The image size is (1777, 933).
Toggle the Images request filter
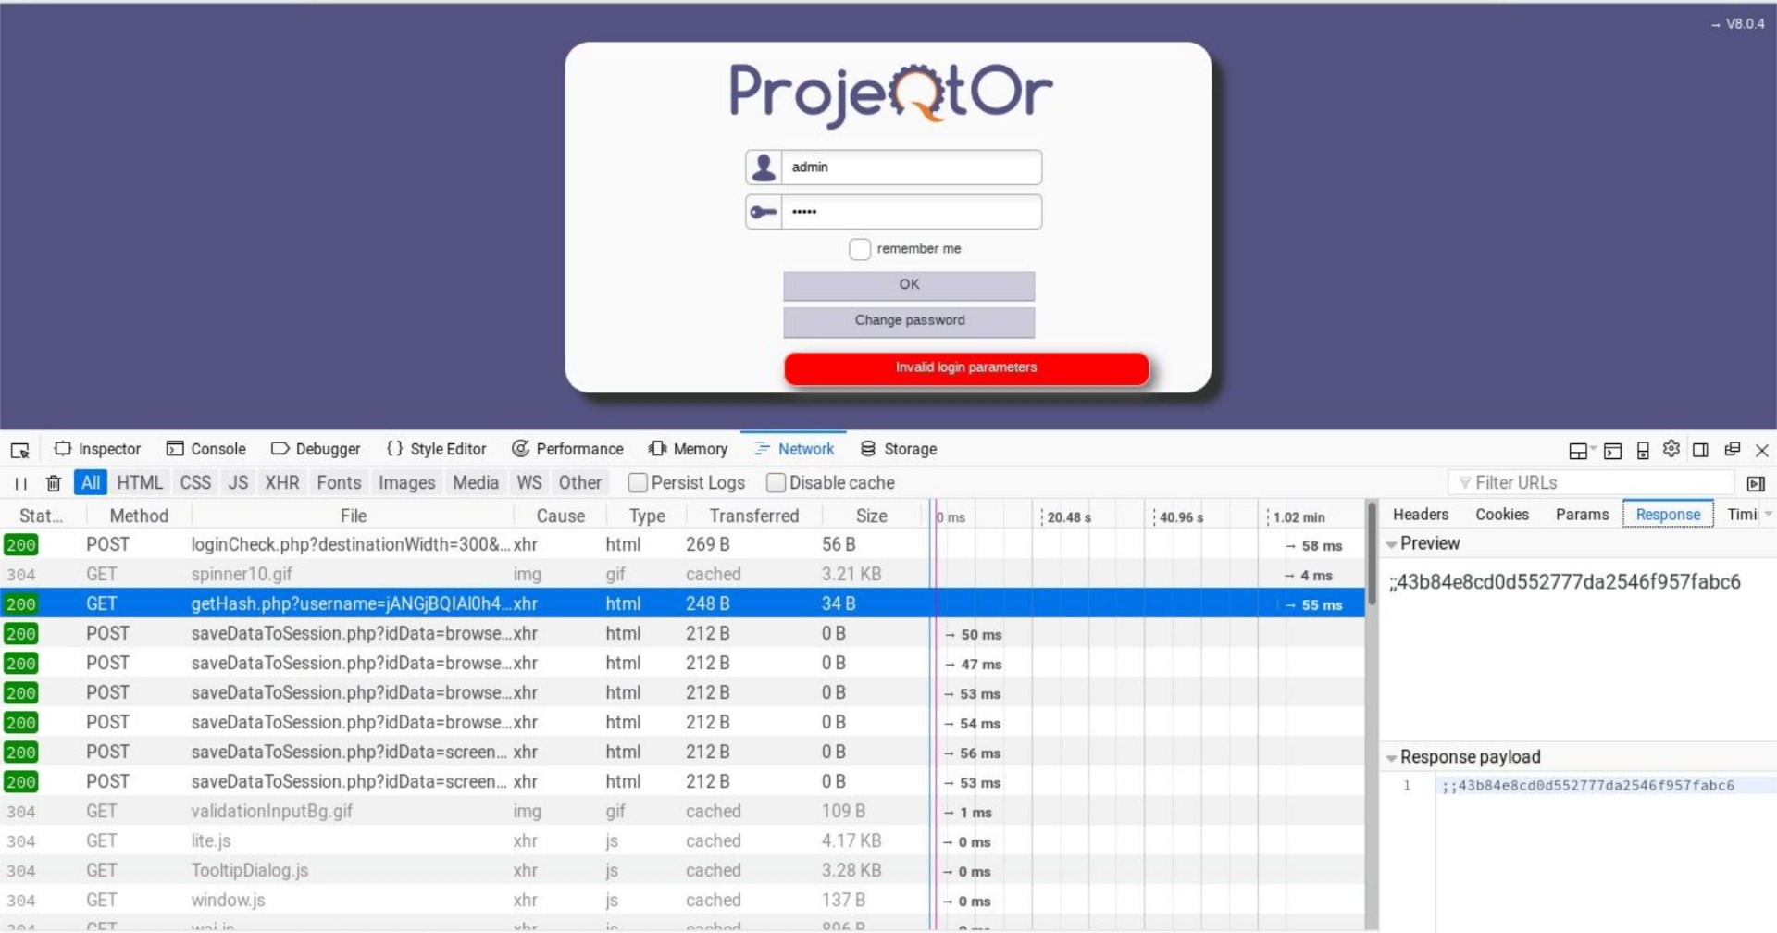point(406,482)
